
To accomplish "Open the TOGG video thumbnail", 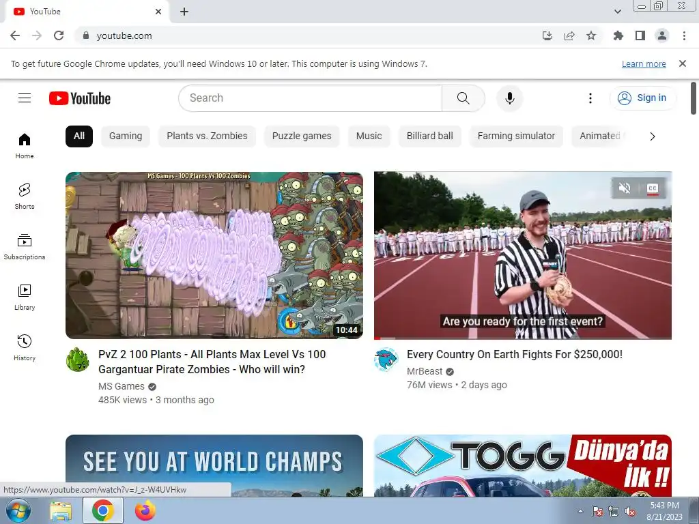I will coord(522,465).
